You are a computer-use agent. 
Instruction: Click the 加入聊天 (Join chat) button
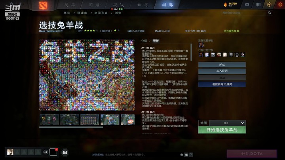click(x=222, y=71)
